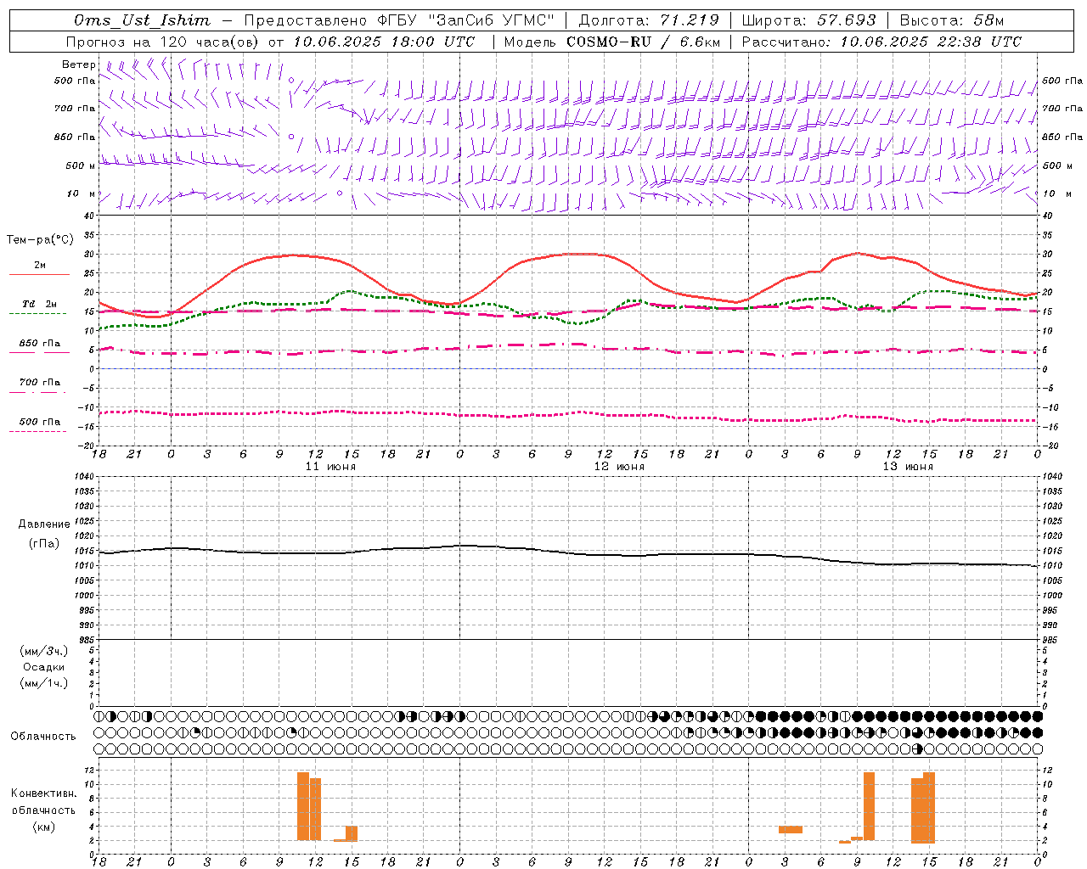Click the Давление pressure panel label
The height and width of the screenshot is (869, 1087).
[44, 524]
